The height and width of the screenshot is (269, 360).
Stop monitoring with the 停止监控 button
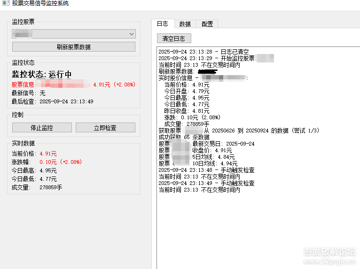click(x=42, y=128)
